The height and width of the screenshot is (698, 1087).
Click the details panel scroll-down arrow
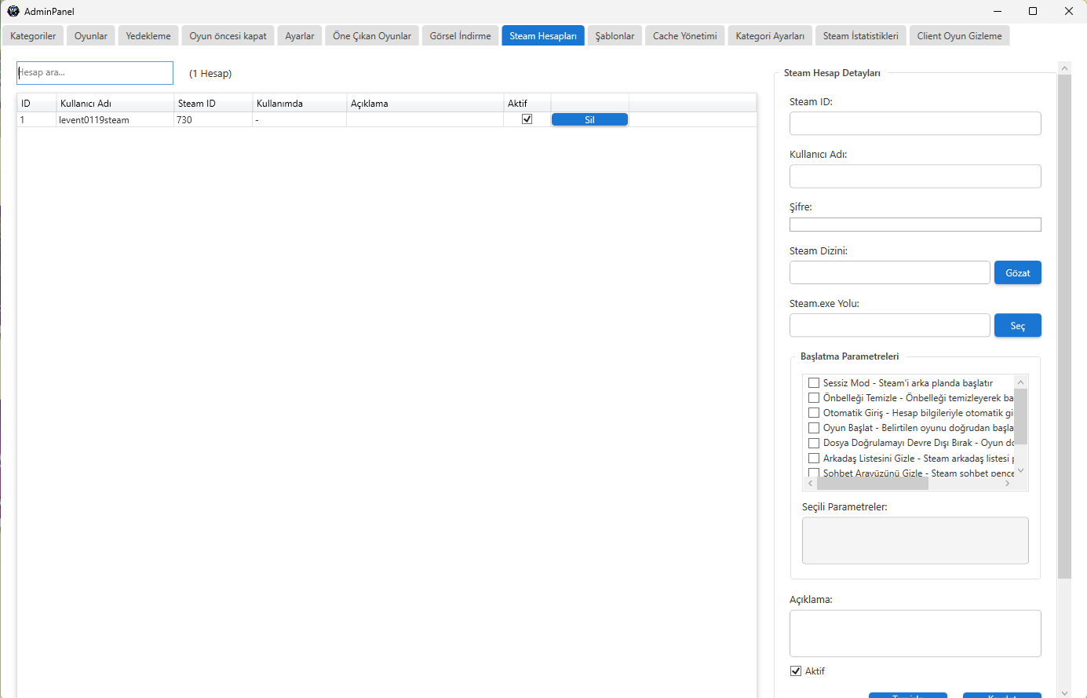tap(1064, 693)
